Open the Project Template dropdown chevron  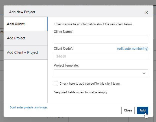pos(144,73)
